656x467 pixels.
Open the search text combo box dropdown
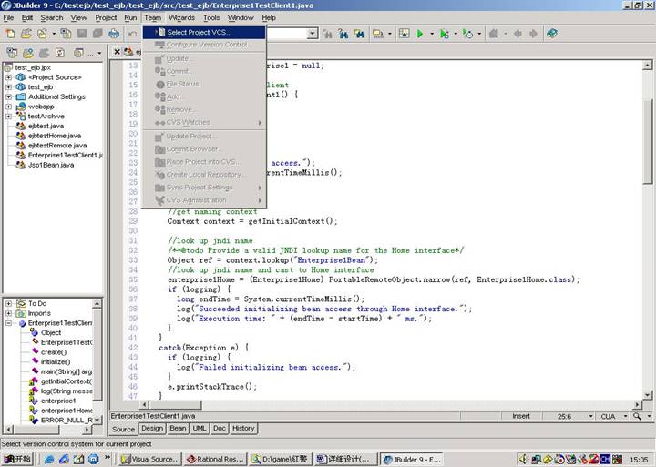313,34
